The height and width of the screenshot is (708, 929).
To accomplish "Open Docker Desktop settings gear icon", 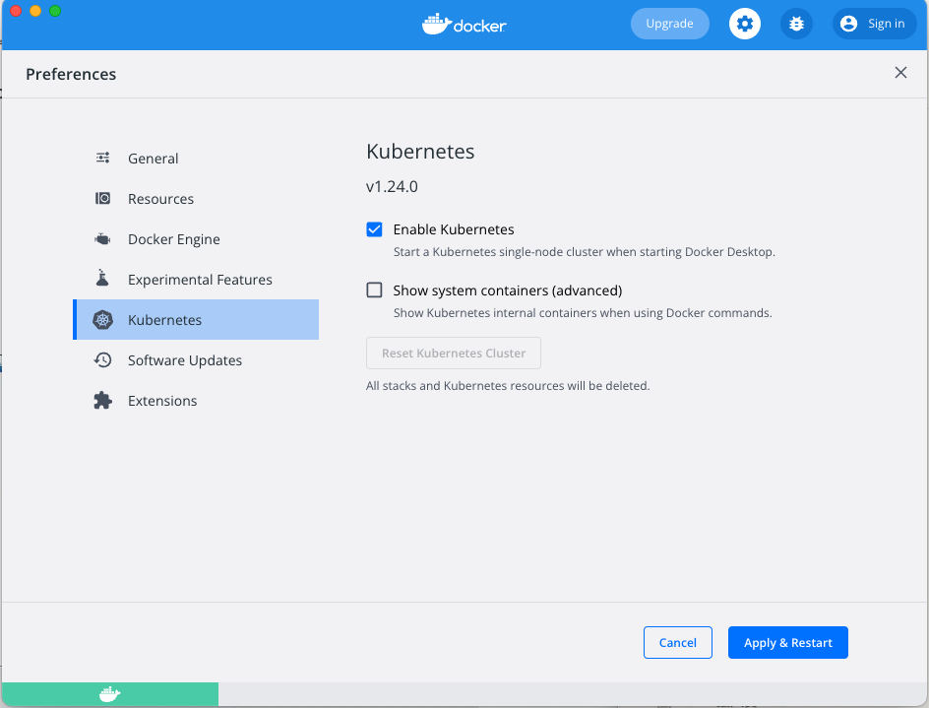I will tap(744, 24).
